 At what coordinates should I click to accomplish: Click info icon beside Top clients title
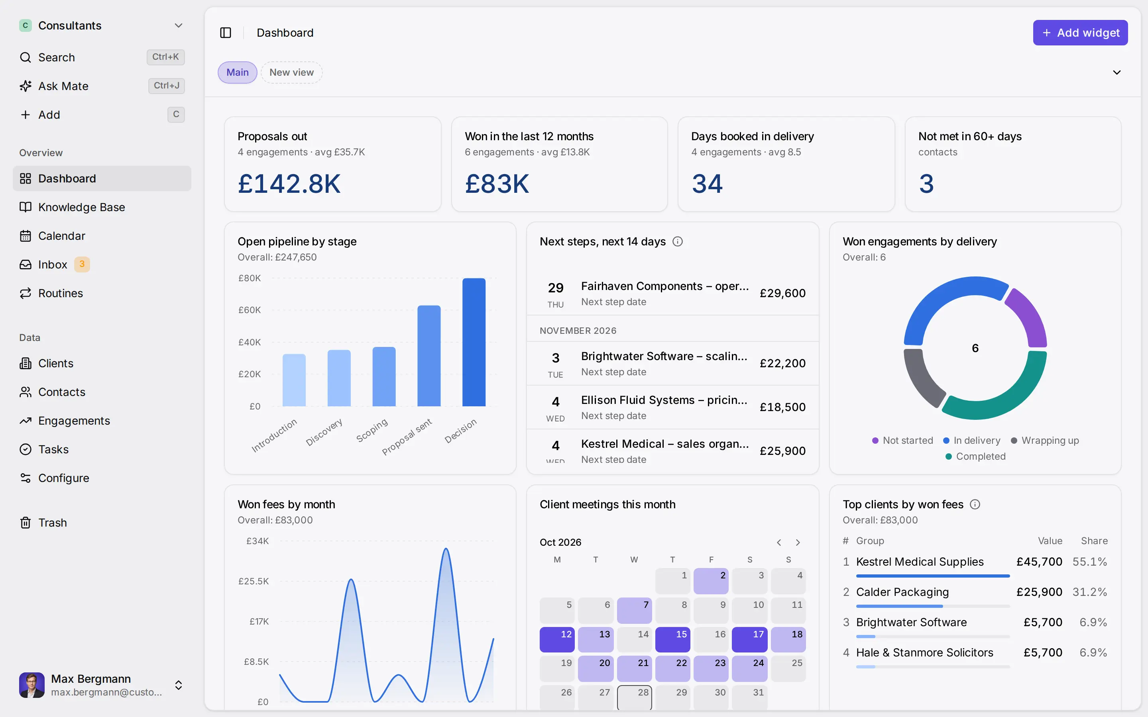click(975, 504)
